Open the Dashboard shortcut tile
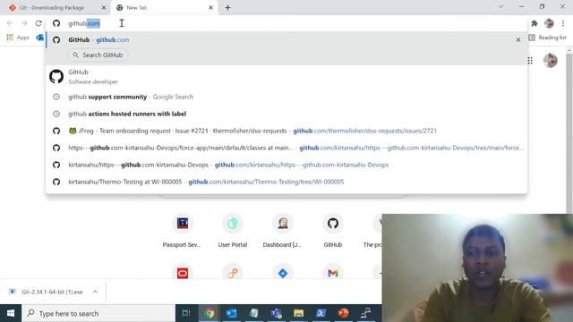This screenshot has width=573, height=322. pyautogui.click(x=283, y=231)
